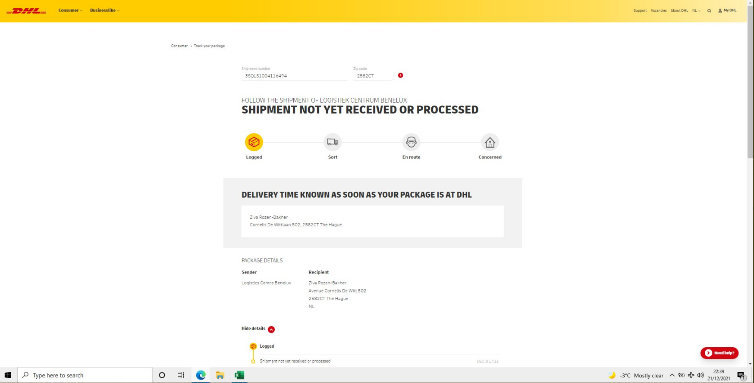Image resolution: width=754 pixels, height=383 pixels.
Task: Open Excel from taskbar
Action: pos(239,375)
